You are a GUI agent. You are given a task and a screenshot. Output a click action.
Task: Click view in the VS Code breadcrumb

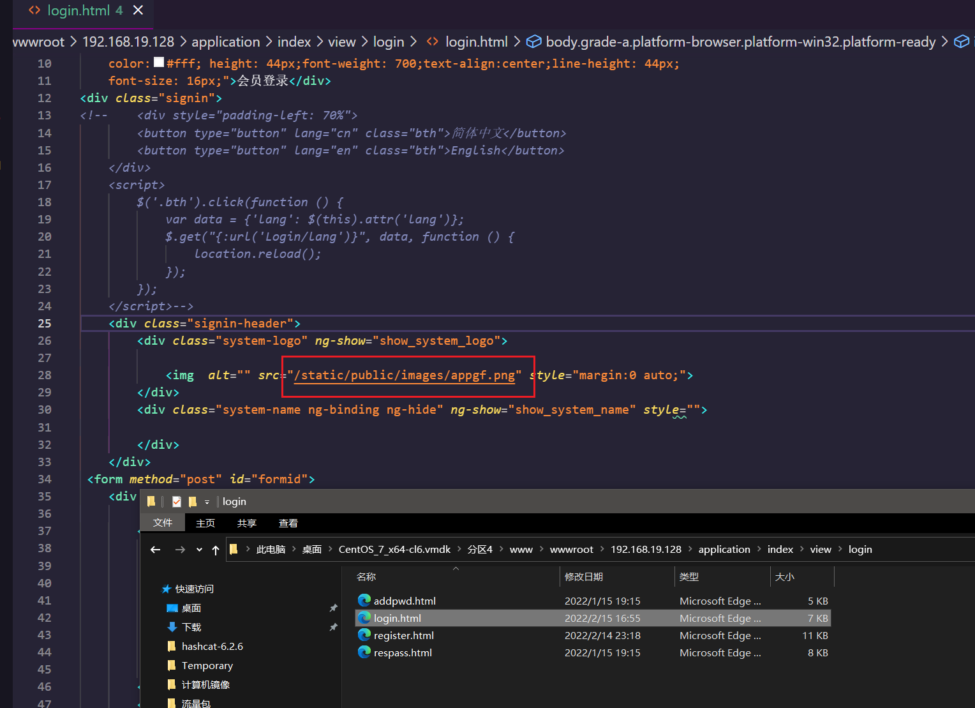coord(342,42)
